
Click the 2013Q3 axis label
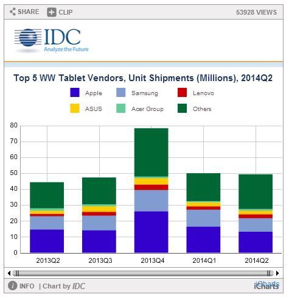pos(100,260)
